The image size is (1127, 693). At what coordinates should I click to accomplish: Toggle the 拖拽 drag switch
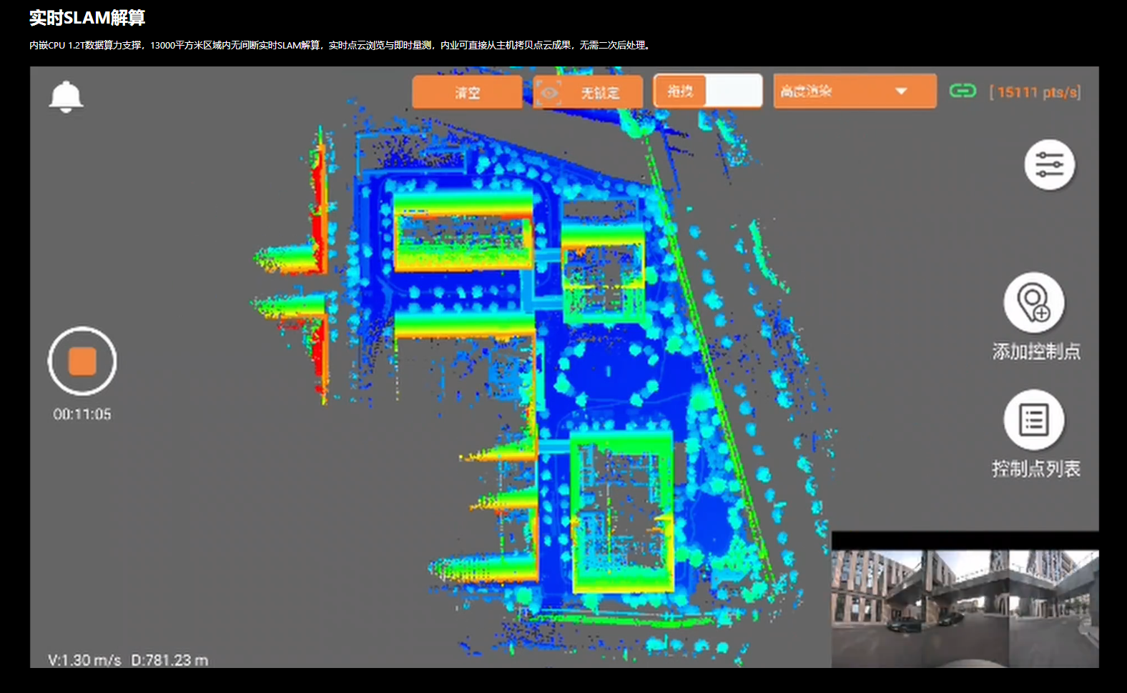pos(707,91)
